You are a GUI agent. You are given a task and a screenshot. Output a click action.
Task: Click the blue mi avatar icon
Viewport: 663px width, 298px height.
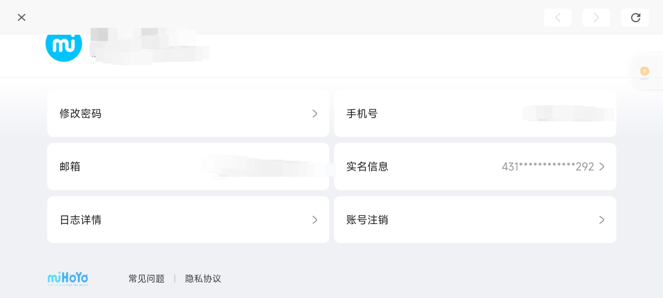click(x=64, y=44)
